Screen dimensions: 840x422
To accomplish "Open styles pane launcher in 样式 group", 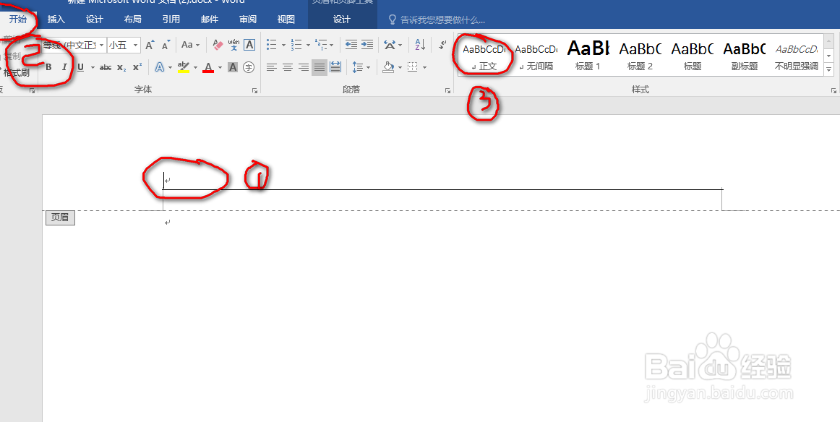I will (833, 91).
